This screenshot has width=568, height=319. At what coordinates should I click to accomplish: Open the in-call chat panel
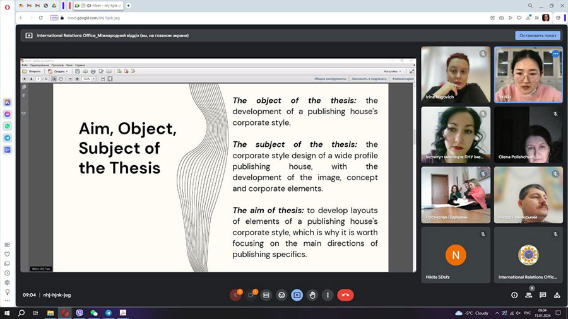pos(543,295)
